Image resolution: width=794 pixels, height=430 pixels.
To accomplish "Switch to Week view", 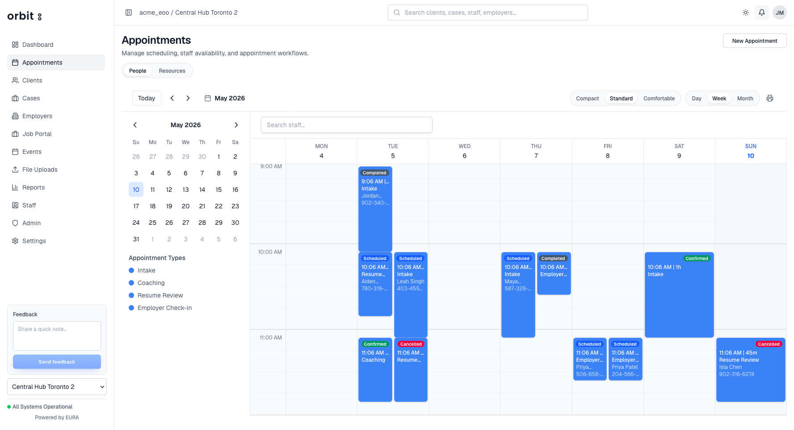I will coord(719,99).
